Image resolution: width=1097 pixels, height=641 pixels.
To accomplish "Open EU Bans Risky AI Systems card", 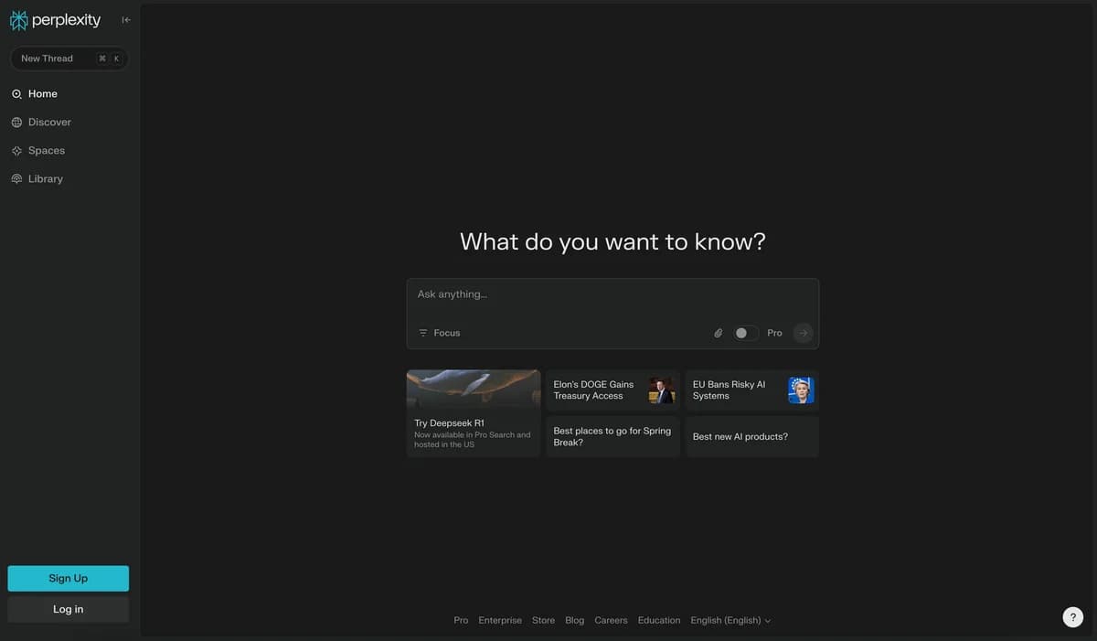I will 752,390.
